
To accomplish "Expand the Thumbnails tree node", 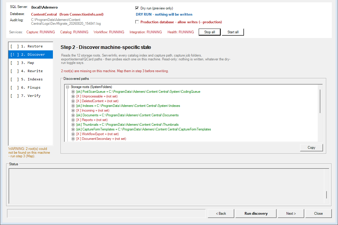I will coord(73,125).
